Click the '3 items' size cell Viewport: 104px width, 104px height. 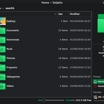pos(64,86)
